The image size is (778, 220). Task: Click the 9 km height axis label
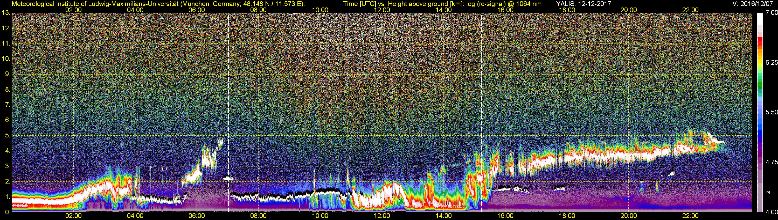[x=8, y=74]
